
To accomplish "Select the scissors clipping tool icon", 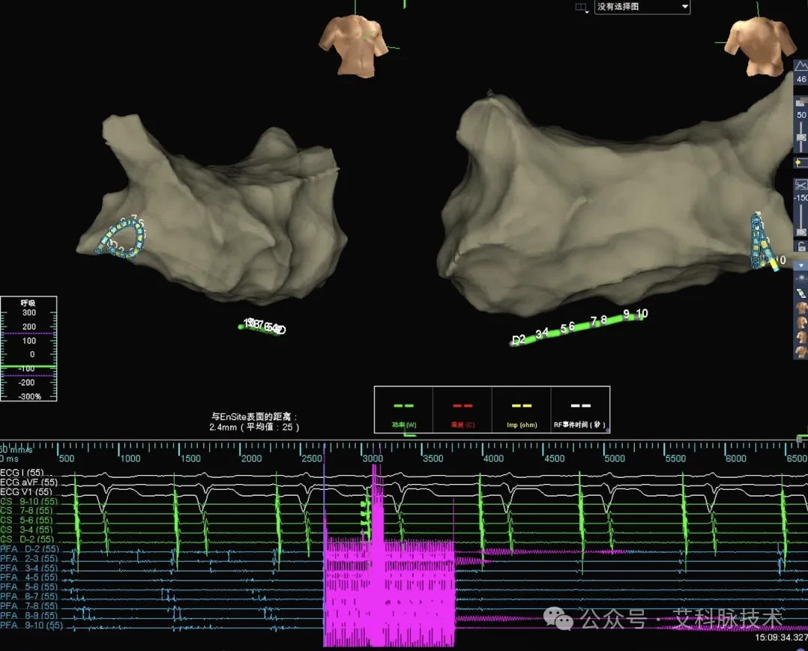I will 801,185.
